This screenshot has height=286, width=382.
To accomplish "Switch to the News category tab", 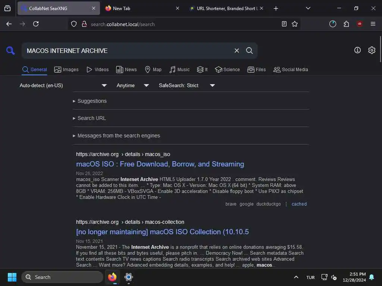I will pos(126,70).
